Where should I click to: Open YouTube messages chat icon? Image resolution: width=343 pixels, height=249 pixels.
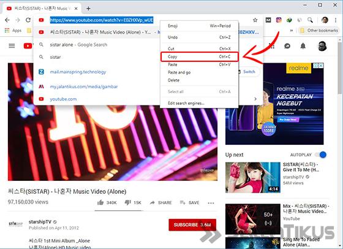(287, 46)
